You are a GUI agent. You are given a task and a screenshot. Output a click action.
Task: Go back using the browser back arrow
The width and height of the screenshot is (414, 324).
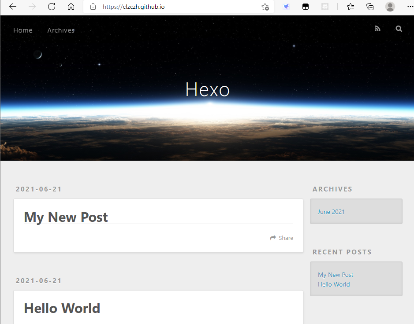(x=13, y=7)
